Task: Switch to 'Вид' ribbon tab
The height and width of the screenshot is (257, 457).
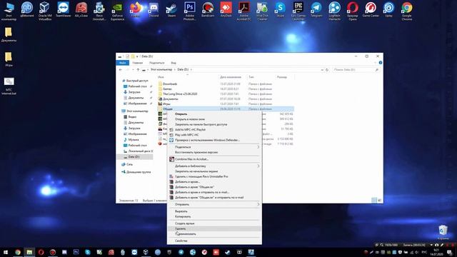Action: [174, 63]
